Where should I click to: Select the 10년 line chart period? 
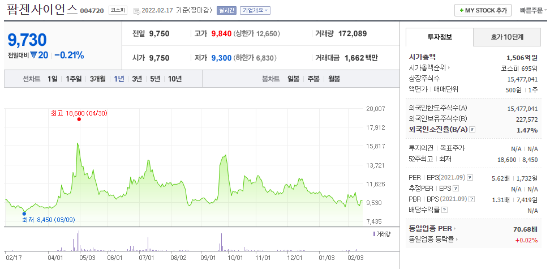tap(175, 79)
